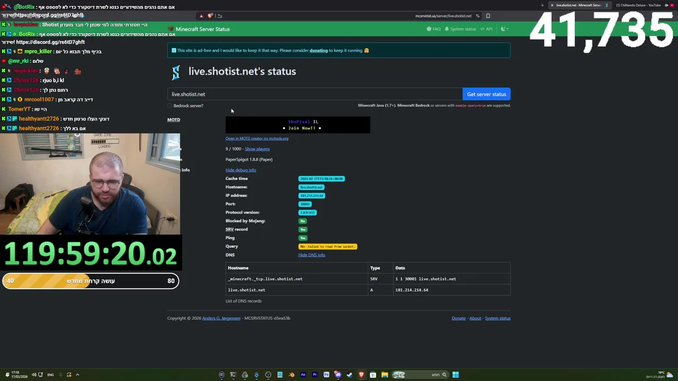Open a new browser tab
This screenshot has width=678, height=381.
[542, 5]
